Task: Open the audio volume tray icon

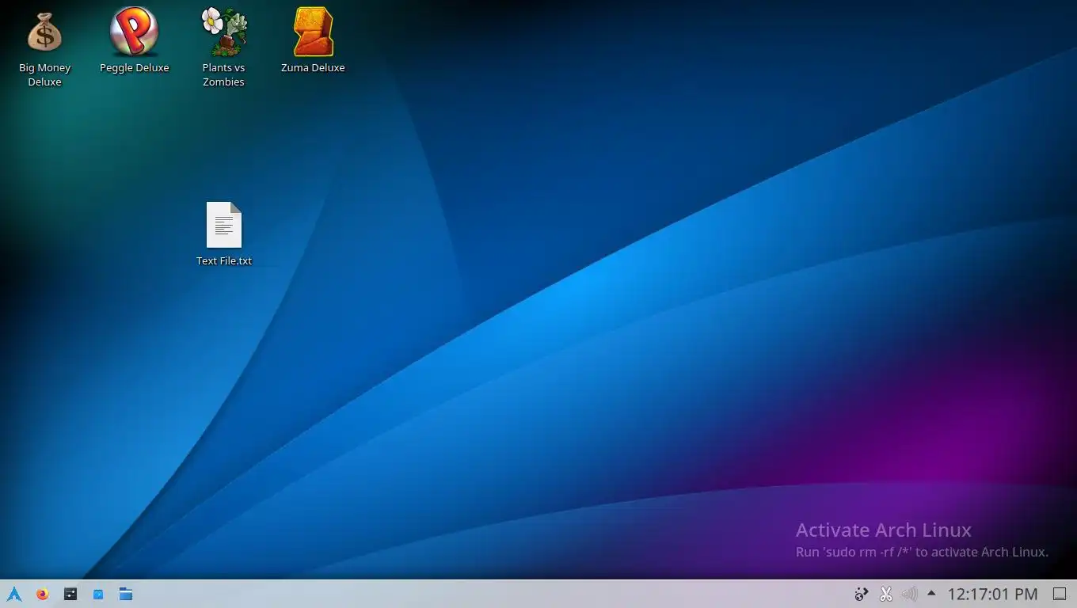Action: [x=909, y=594]
